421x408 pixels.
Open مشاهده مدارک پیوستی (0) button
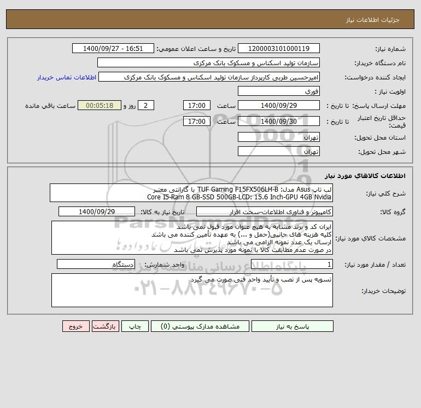(200, 326)
